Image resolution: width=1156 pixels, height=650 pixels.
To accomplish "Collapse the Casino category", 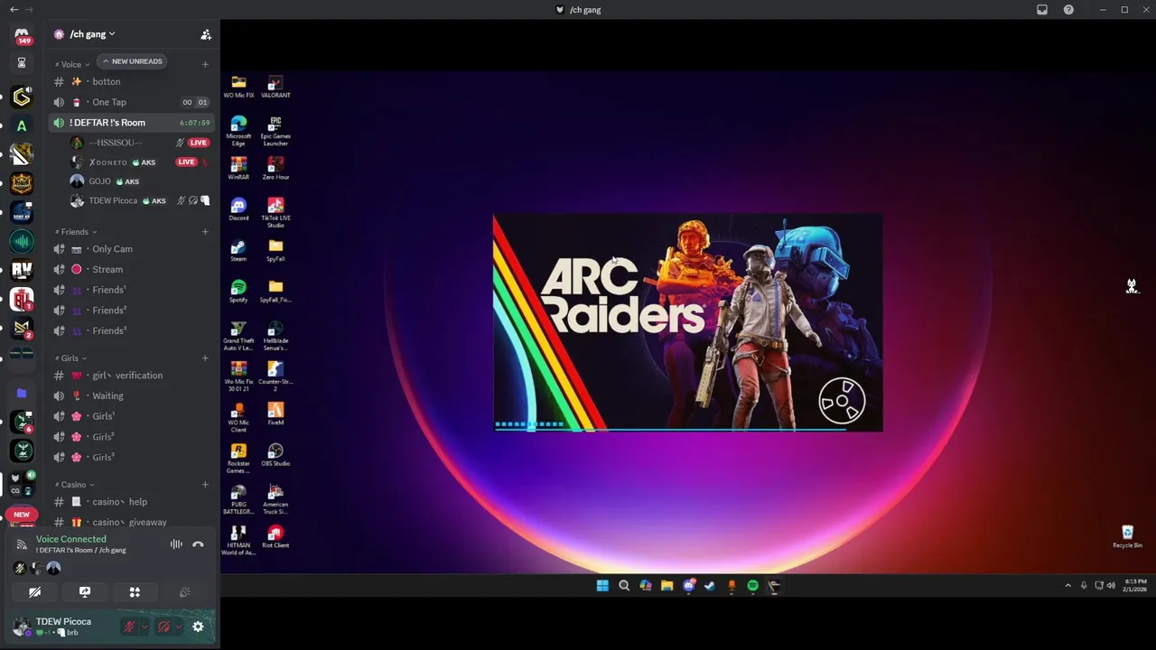I will (x=73, y=485).
